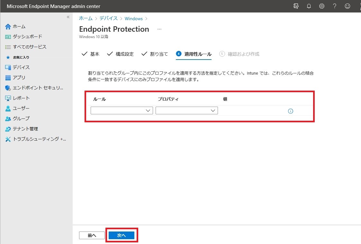Expand the プロパティ dropdown

[187, 110]
